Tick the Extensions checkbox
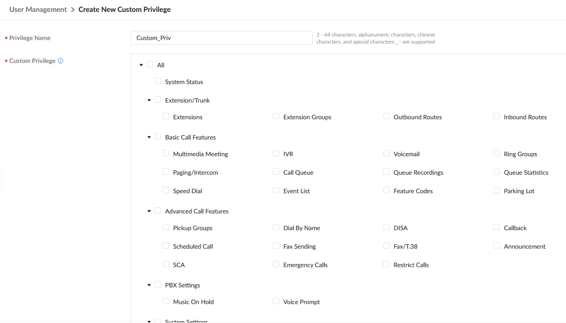 point(166,116)
